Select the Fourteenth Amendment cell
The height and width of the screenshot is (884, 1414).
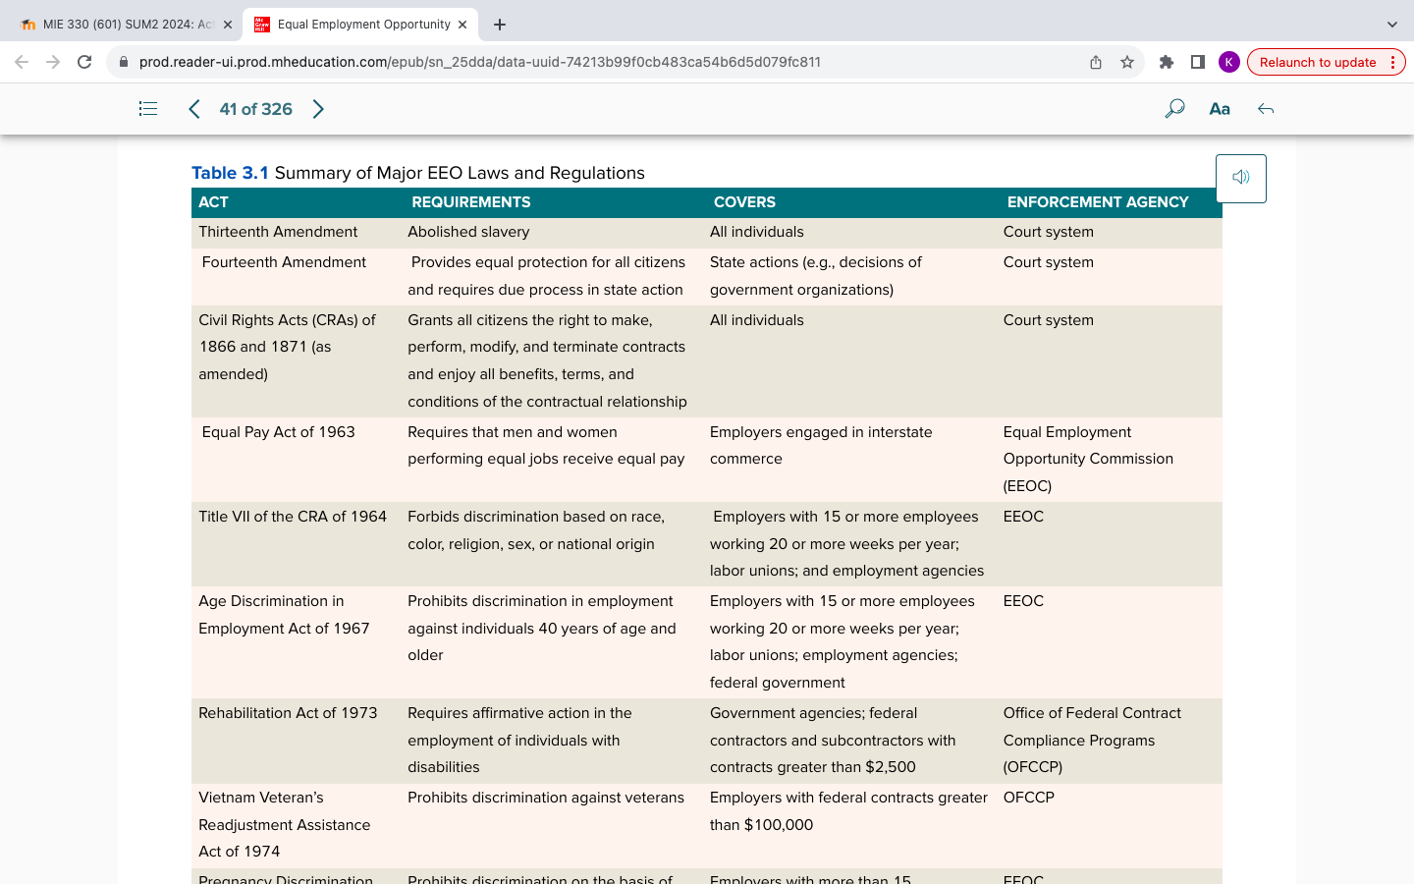(x=284, y=262)
